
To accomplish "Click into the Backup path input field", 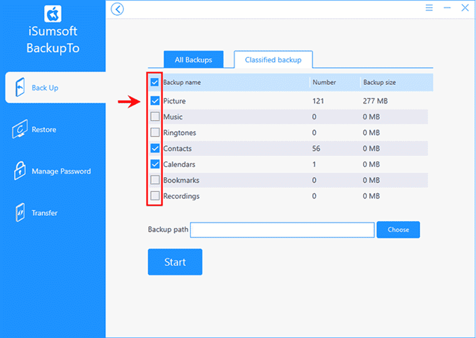I will tap(282, 230).
